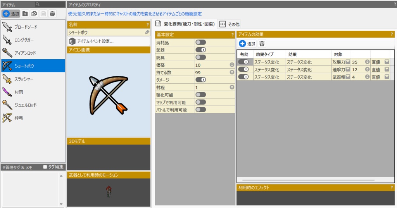Click trash icon in アイテムの効果 panel
The image size is (397, 208).
[262, 43]
